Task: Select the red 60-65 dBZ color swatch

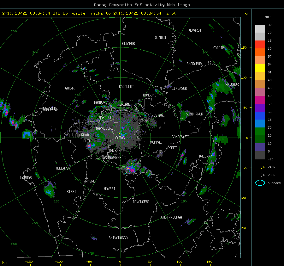Action: [260, 45]
